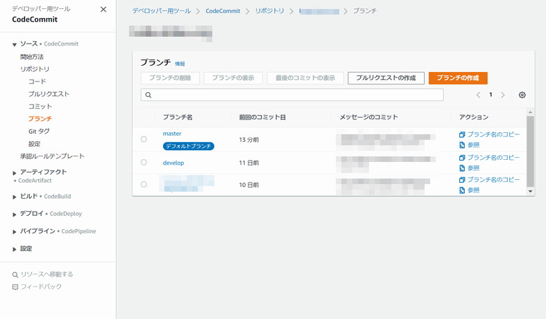Collapse the ソース CodeCommit section
Image resolution: width=546 pixels, height=319 pixels.
click(15, 44)
